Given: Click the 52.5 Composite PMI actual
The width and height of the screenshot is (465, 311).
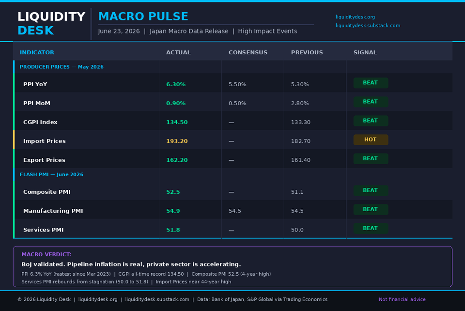Looking at the screenshot, I should click(173, 192).
